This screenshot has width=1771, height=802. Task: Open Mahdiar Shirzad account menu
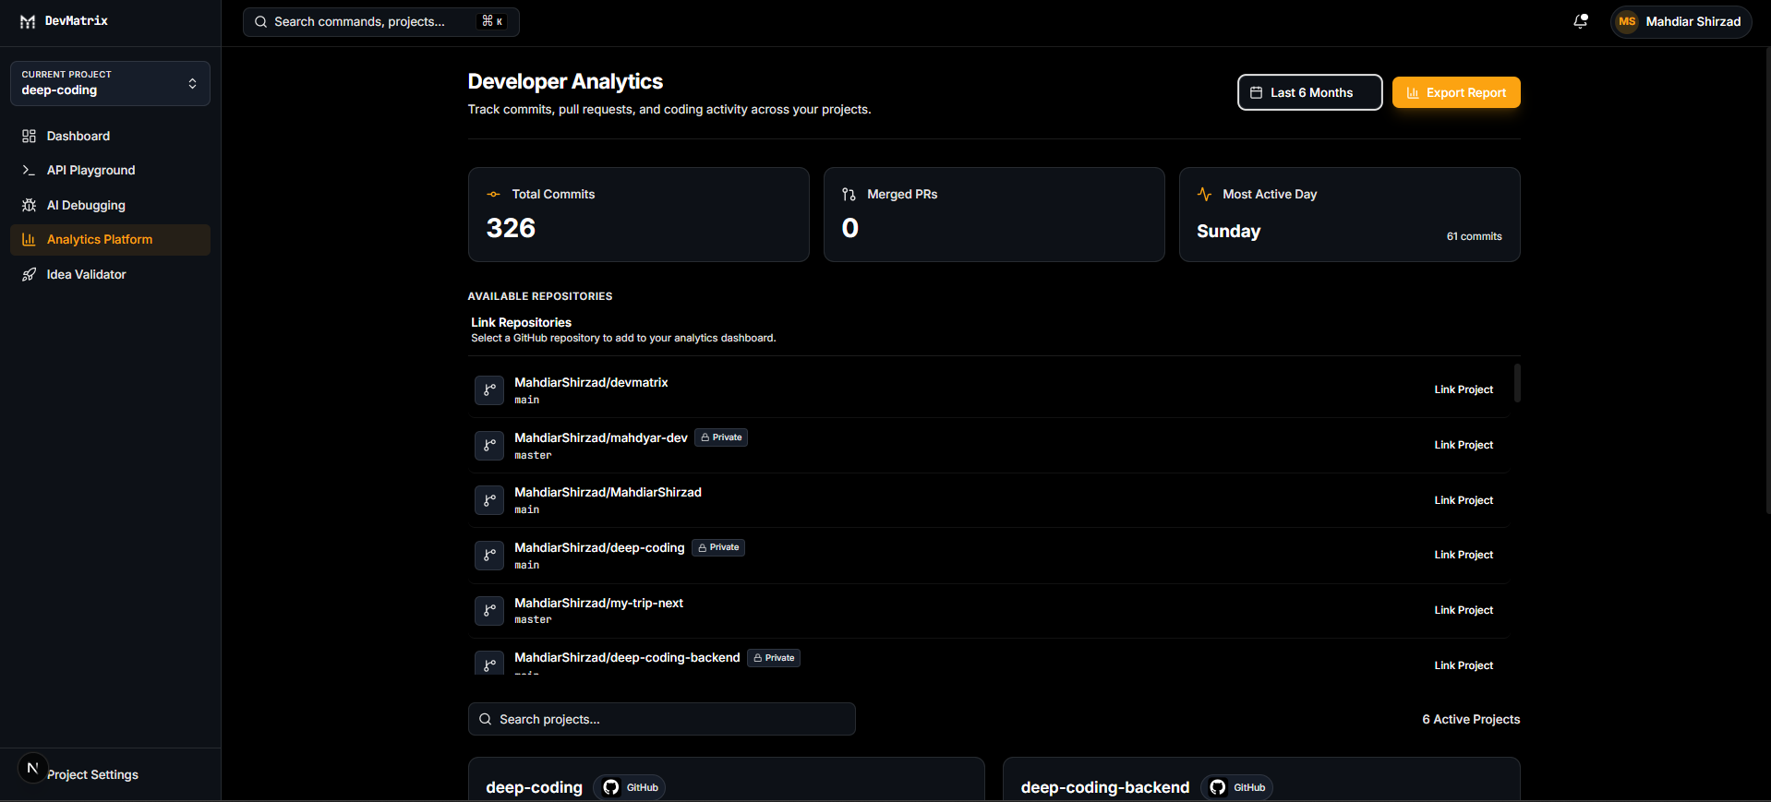tap(1681, 21)
